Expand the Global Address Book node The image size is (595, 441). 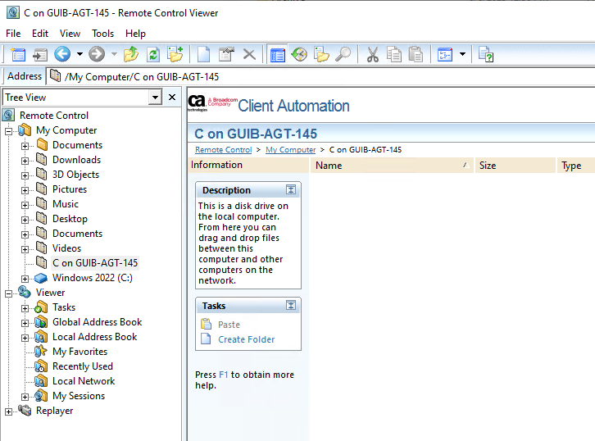tap(25, 322)
